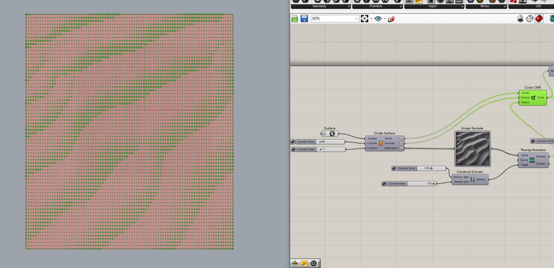Open a Grasshopper file with the folder icon

click(295, 19)
